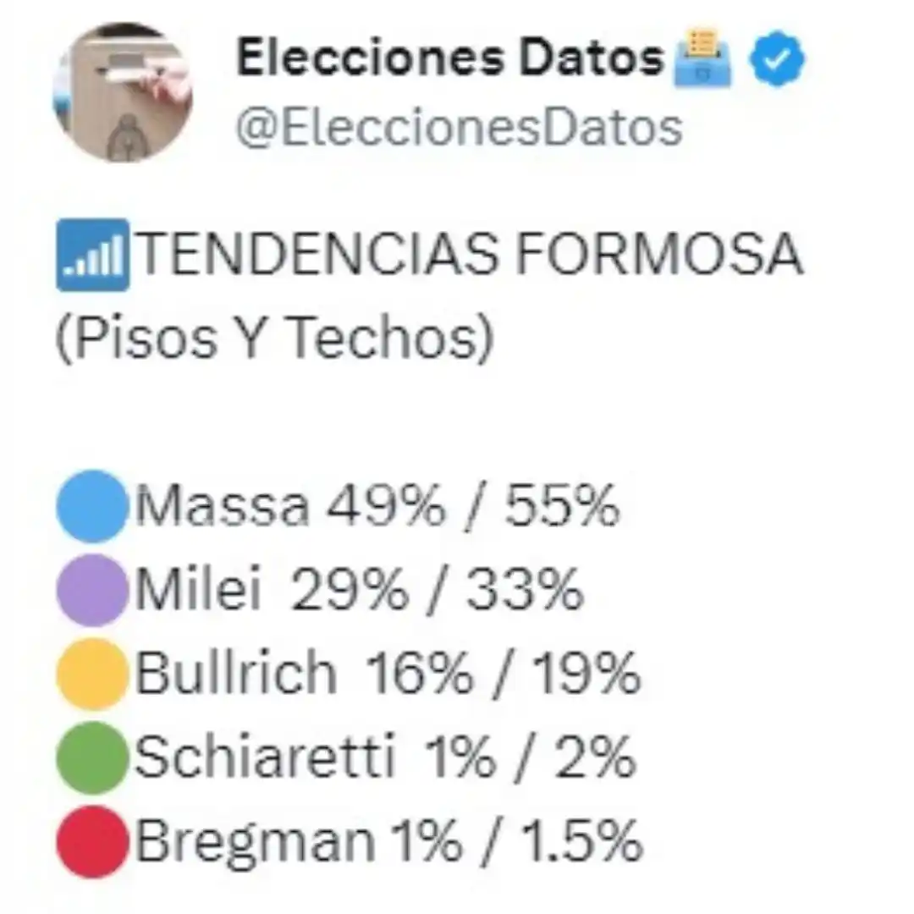
Task: Click the Elecciones Datos profile avatar
Action: 124,93
